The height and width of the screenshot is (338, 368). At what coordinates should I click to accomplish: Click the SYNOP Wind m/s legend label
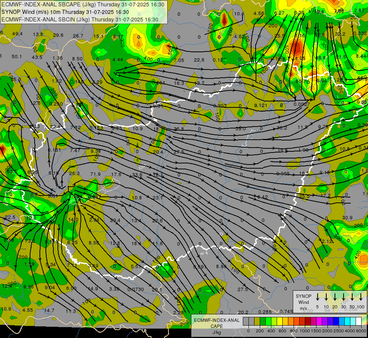[x=303, y=302]
